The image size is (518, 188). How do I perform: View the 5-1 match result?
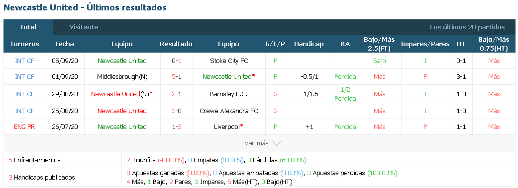point(176,77)
